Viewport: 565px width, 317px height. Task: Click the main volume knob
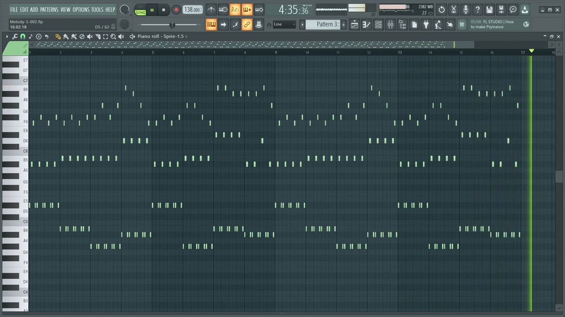point(124,10)
